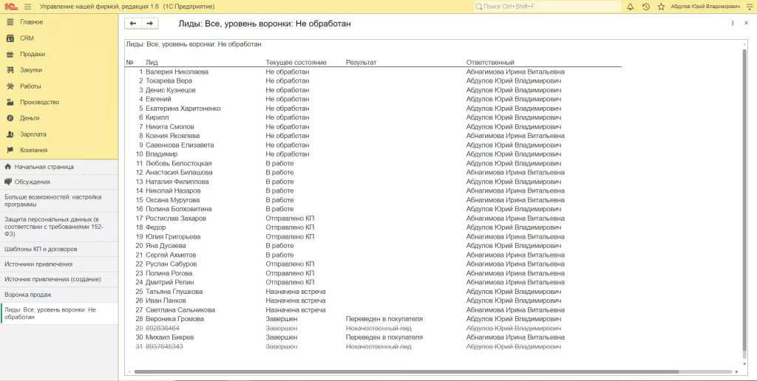Click the Главное section icon
Image resolution: width=757 pixels, height=381 pixels.
10,22
